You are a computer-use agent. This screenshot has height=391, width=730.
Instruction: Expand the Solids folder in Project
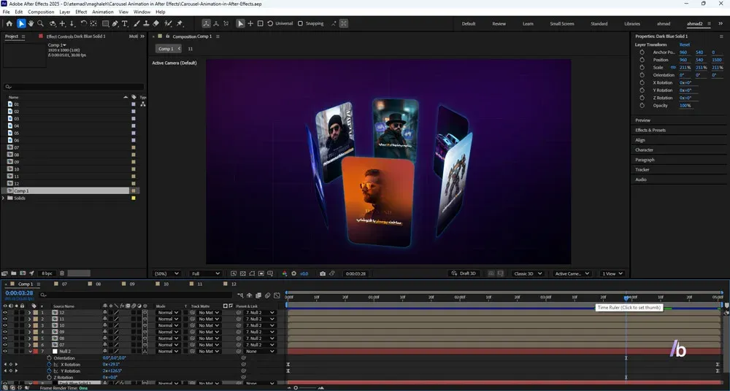pos(4,198)
